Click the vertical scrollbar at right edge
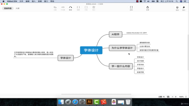The height and width of the screenshot is (106, 189). [188, 52]
